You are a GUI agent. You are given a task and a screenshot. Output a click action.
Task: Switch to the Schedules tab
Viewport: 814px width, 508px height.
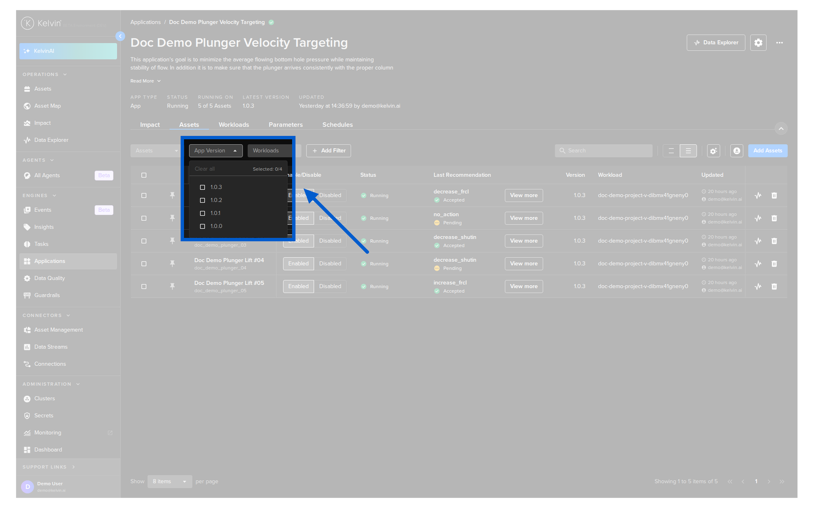[x=337, y=125]
